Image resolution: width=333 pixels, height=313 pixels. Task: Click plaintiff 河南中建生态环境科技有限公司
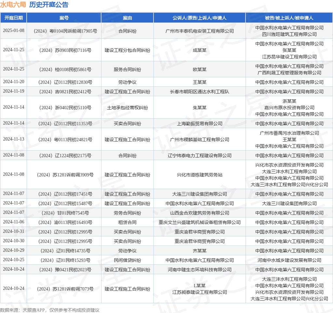tap(200, 270)
